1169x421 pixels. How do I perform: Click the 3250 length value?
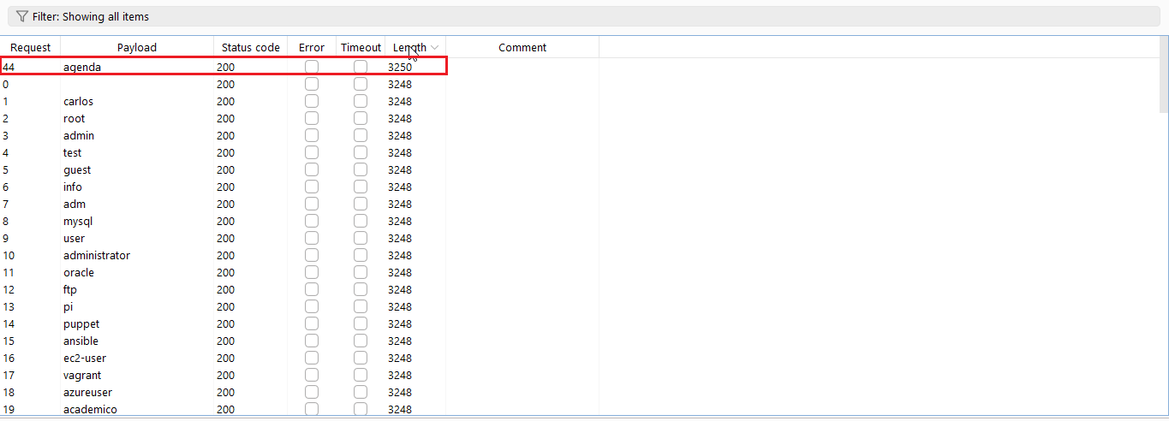pyautogui.click(x=400, y=67)
